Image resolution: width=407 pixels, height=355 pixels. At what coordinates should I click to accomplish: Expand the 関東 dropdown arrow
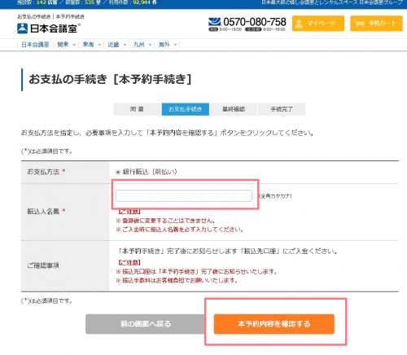coord(74,45)
